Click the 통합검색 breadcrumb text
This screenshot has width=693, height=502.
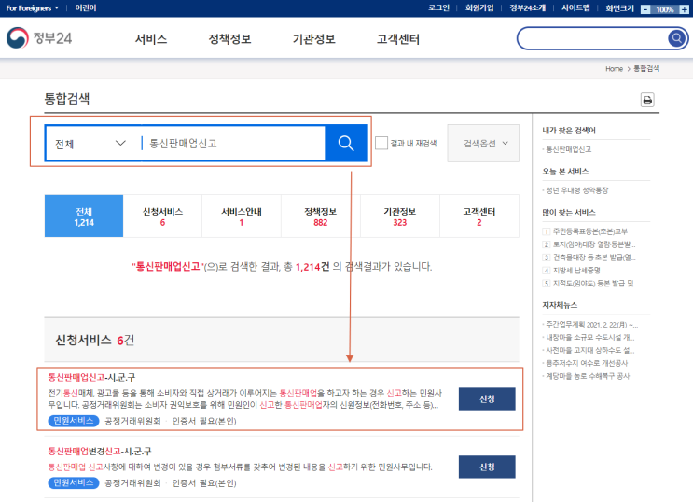(646, 68)
